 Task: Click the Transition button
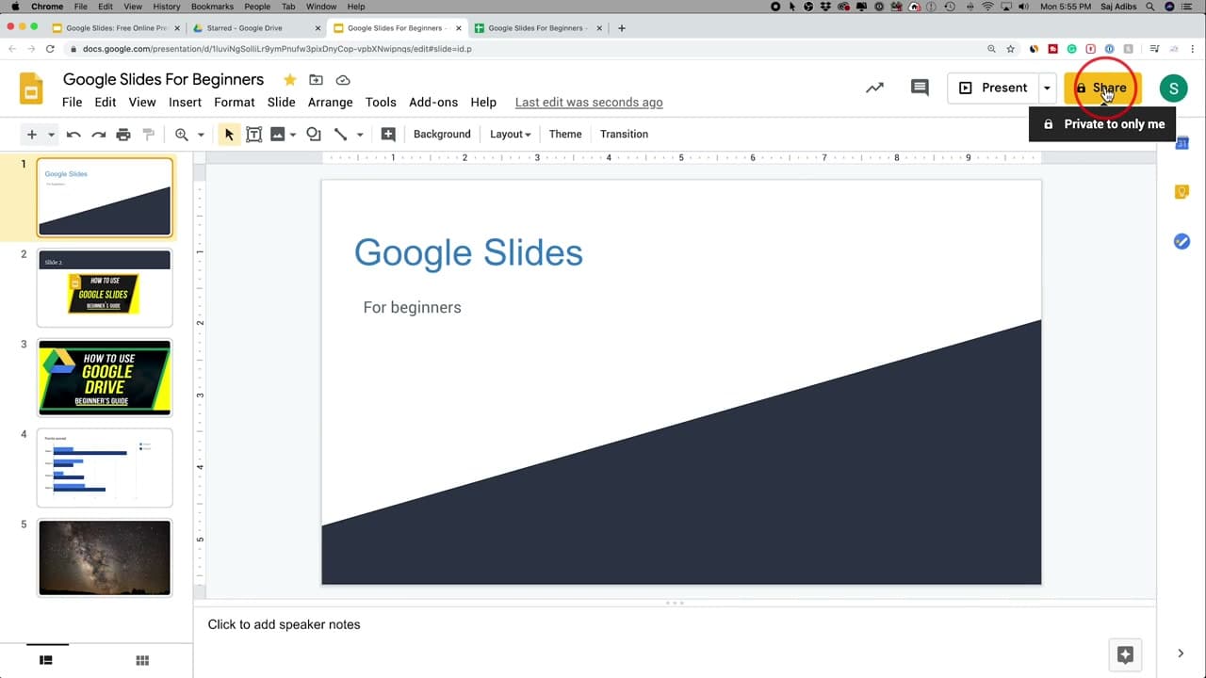click(x=625, y=135)
